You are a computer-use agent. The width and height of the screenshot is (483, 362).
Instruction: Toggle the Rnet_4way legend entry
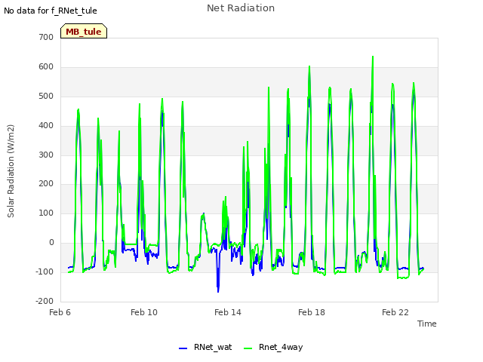(x=273, y=347)
